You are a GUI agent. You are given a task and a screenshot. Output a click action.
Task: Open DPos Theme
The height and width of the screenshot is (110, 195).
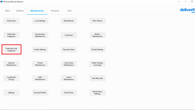(97, 21)
